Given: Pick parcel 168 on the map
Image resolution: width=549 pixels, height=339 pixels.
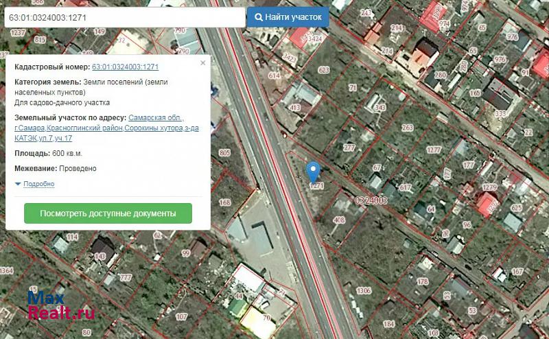Looking at the screenshot, I should pyautogui.click(x=224, y=202).
